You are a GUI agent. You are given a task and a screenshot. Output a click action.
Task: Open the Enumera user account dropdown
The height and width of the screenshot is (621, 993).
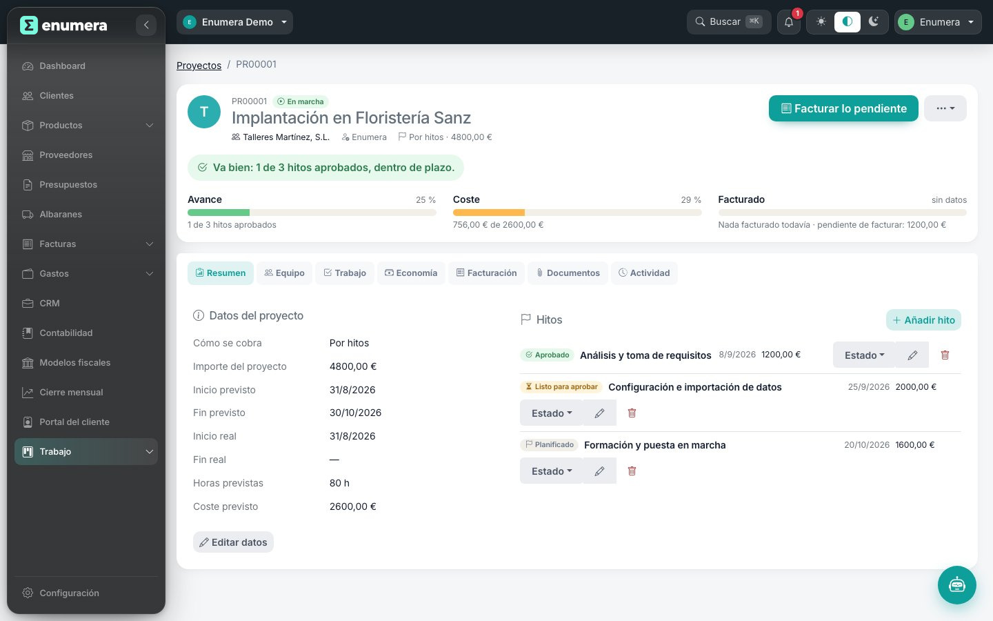click(938, 22)
